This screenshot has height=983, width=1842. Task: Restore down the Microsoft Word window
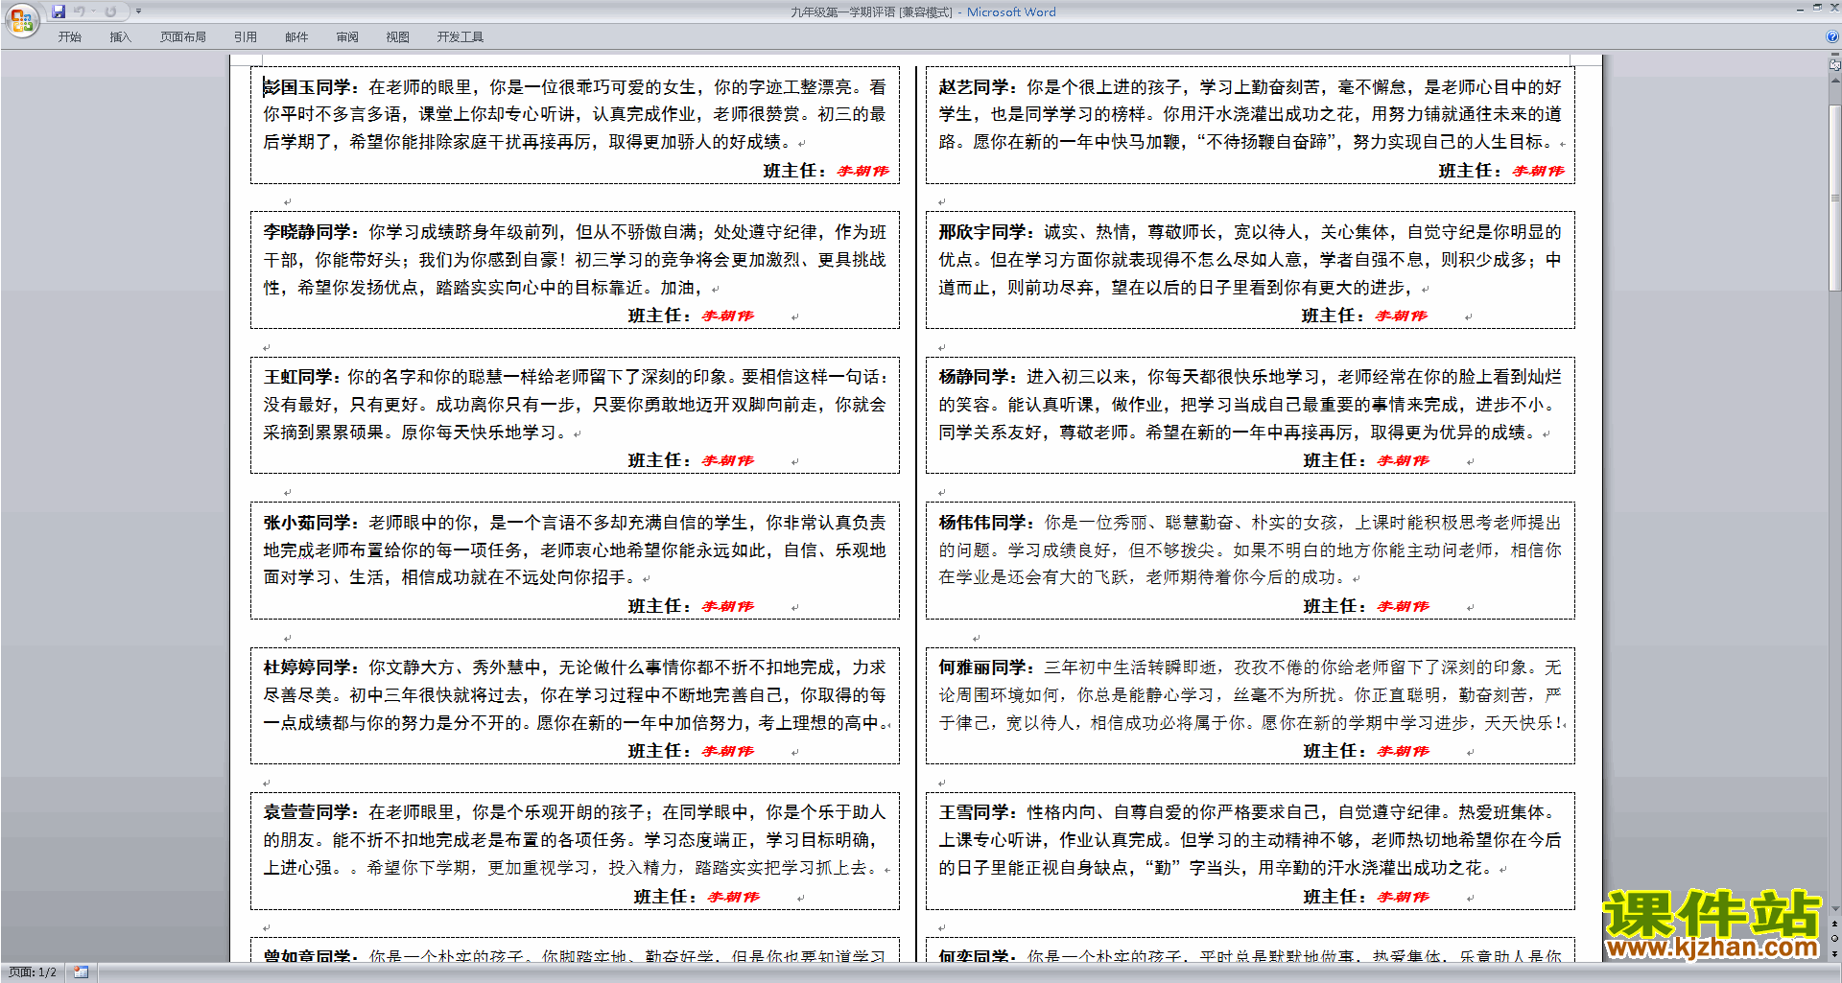(1817, 8)
